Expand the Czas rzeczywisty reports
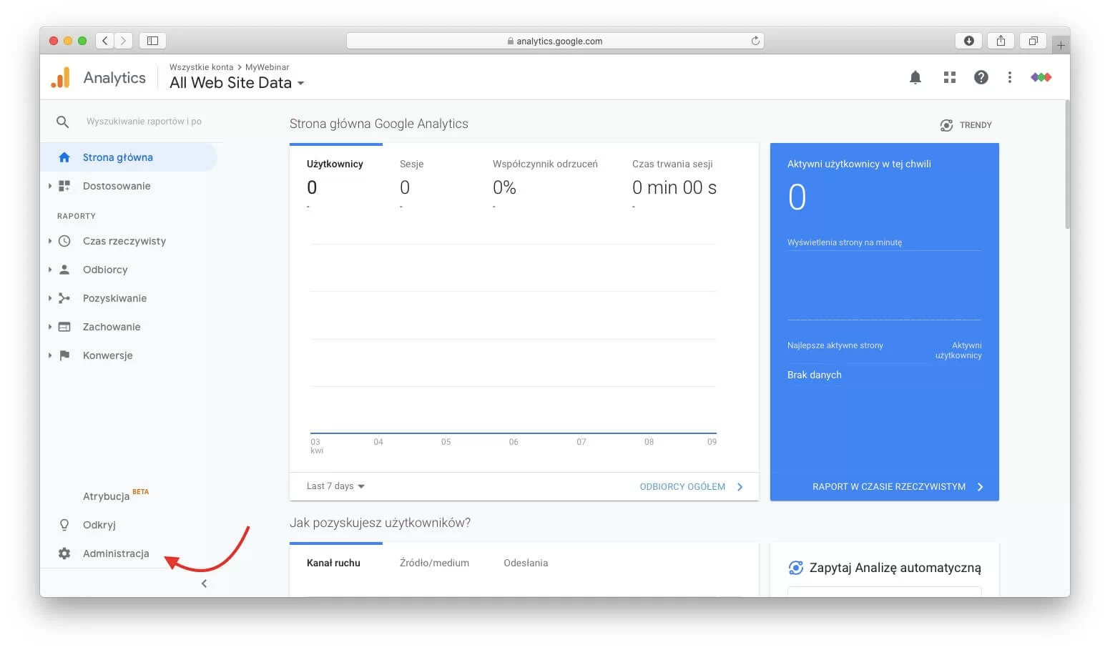Viewport: 1110px width, 650px height. [49, 241]
